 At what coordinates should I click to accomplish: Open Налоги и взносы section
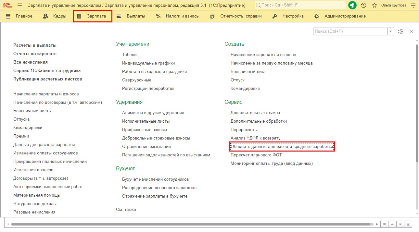click(x=183, y=16)
